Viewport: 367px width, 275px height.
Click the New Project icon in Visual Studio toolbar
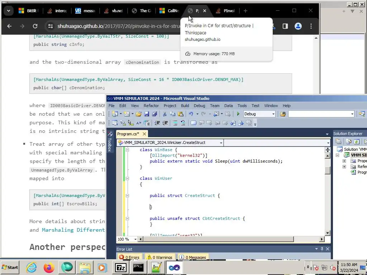(115, 114)
